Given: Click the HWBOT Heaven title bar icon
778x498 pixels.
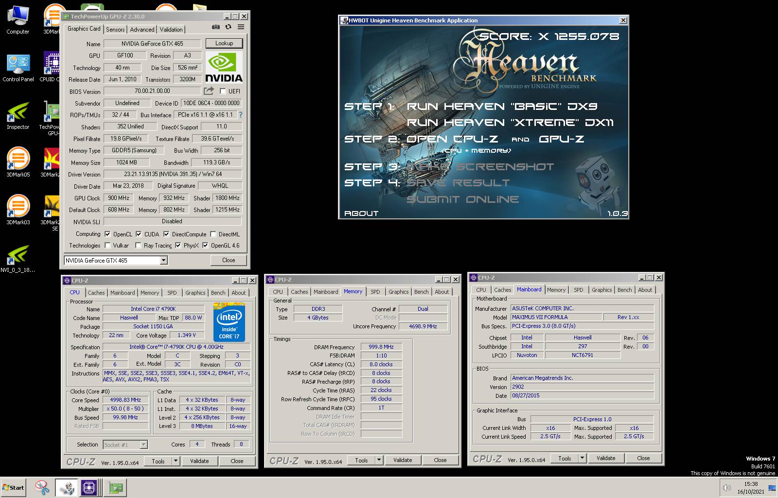Looking at the screenshot, I should click(x=344, y=20).
